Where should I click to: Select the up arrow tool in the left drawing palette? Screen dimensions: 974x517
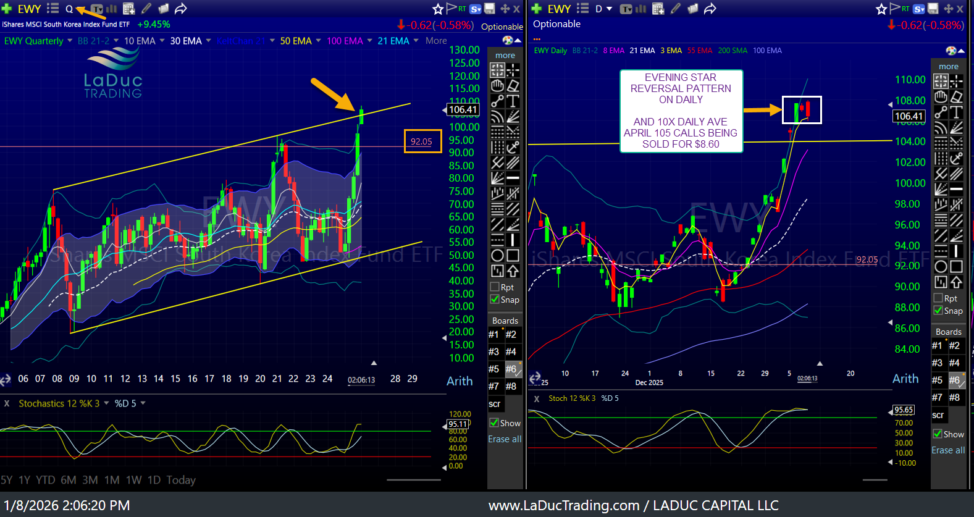coord(513,271)
